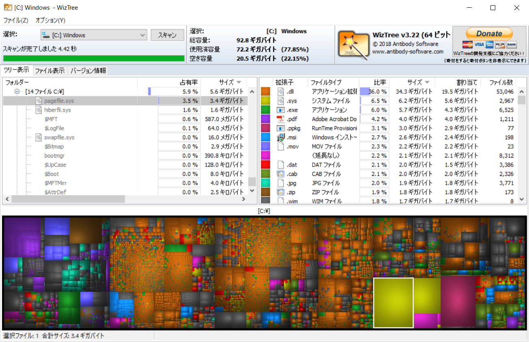Click the orange color swatch for .dll
Screen dimensions: 529x342
266,91
